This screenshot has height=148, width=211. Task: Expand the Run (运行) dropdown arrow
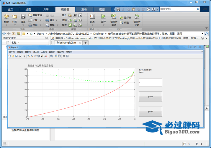(x=104, y=25)
